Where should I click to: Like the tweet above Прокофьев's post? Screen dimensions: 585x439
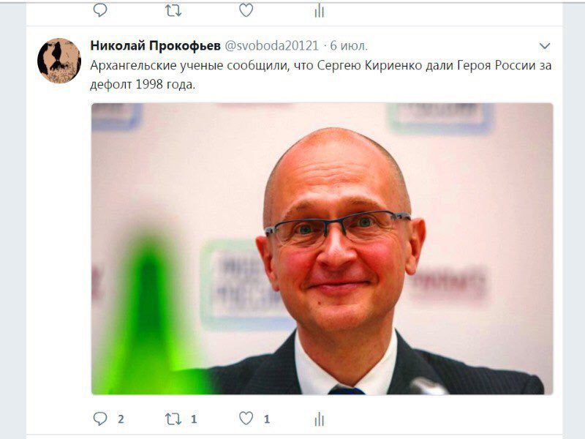point(246,10)
